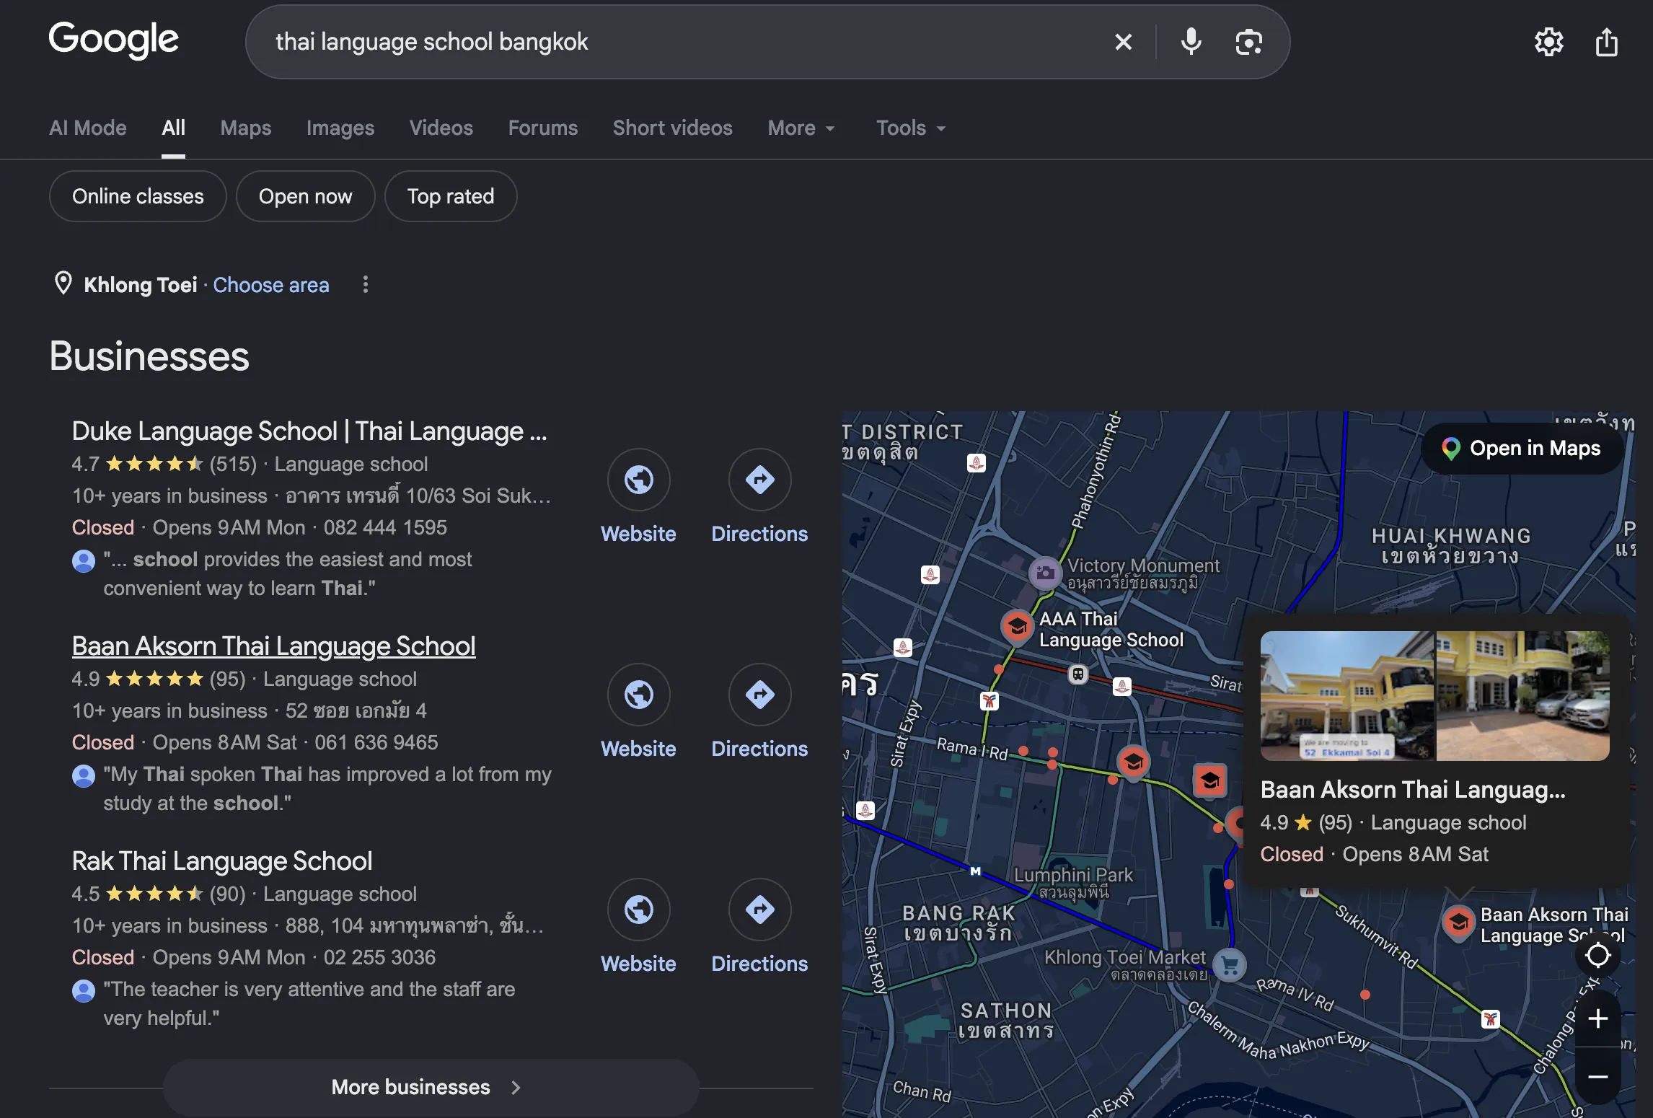Open search by image (Lens) icon
This screenshot has width=1653, height=1118.
pyautogui.click(x=1248, y=42)
